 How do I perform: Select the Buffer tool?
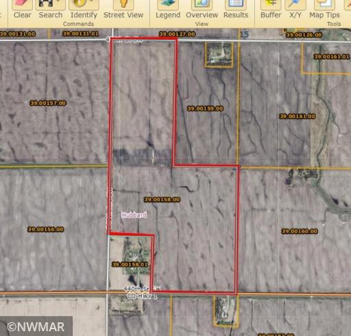click(x=271, y=9)
